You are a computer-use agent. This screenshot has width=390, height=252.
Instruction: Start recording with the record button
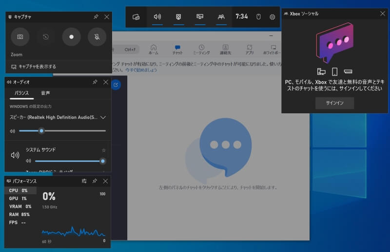click(71, 36)
